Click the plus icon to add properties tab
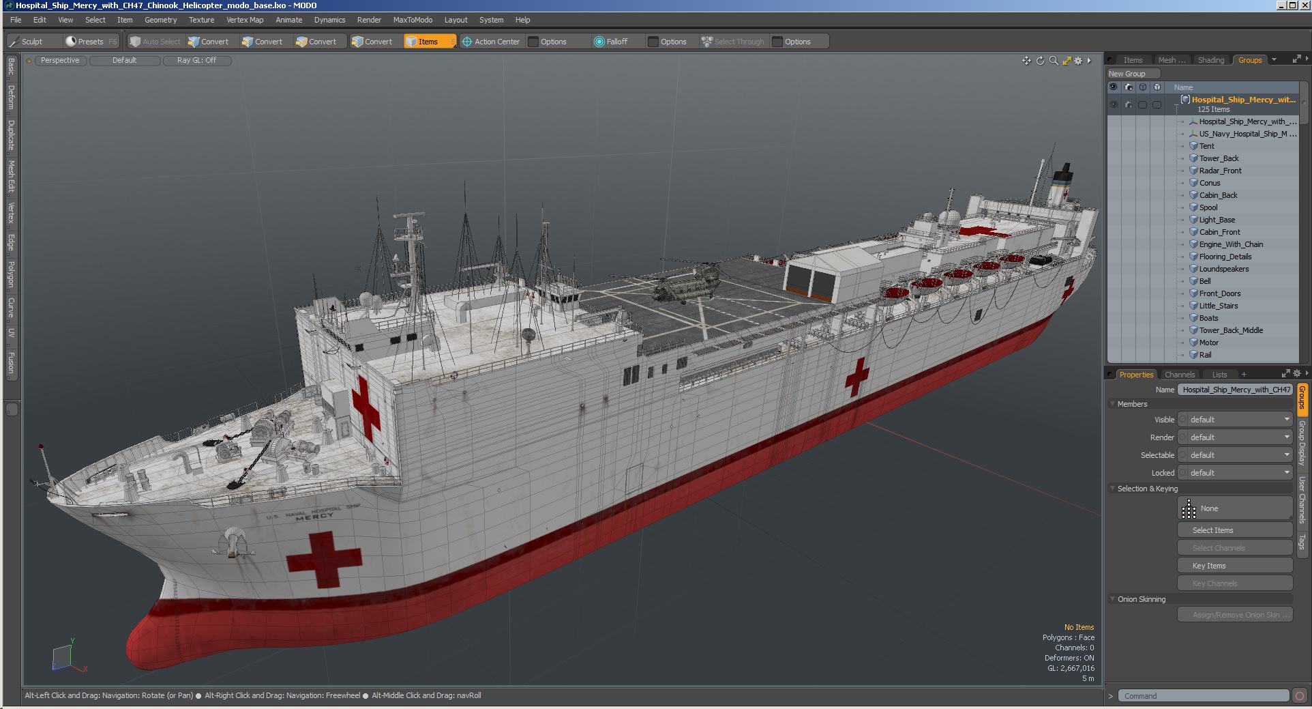 (1244, 375)
